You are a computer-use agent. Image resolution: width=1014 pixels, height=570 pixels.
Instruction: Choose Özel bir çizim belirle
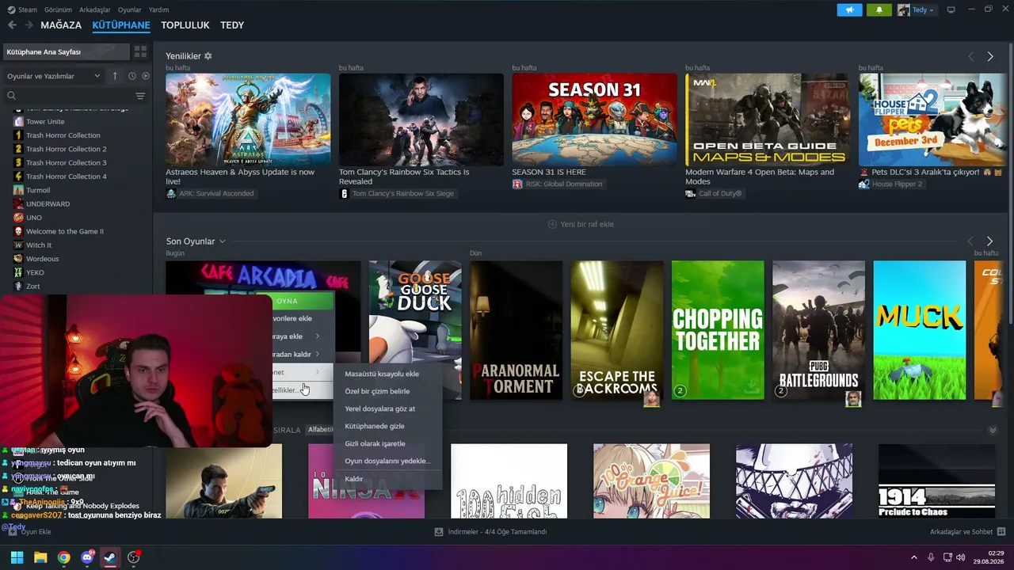click(388, 391)
